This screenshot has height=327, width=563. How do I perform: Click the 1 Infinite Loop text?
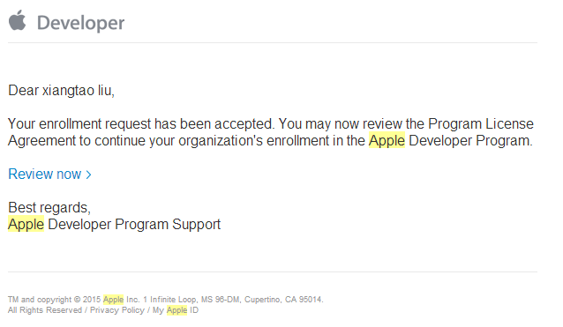(170, 300)
